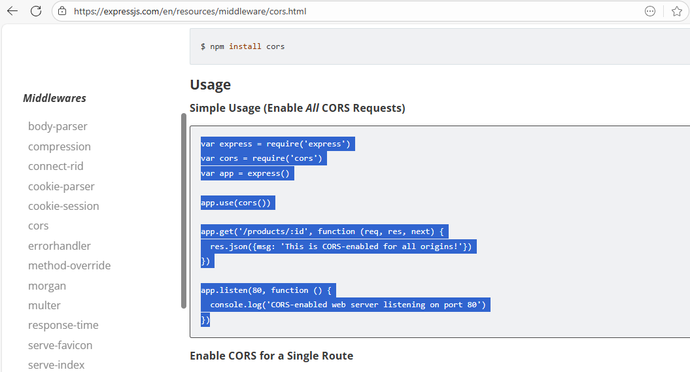Go to the multer middleware page

pos(44,305)
